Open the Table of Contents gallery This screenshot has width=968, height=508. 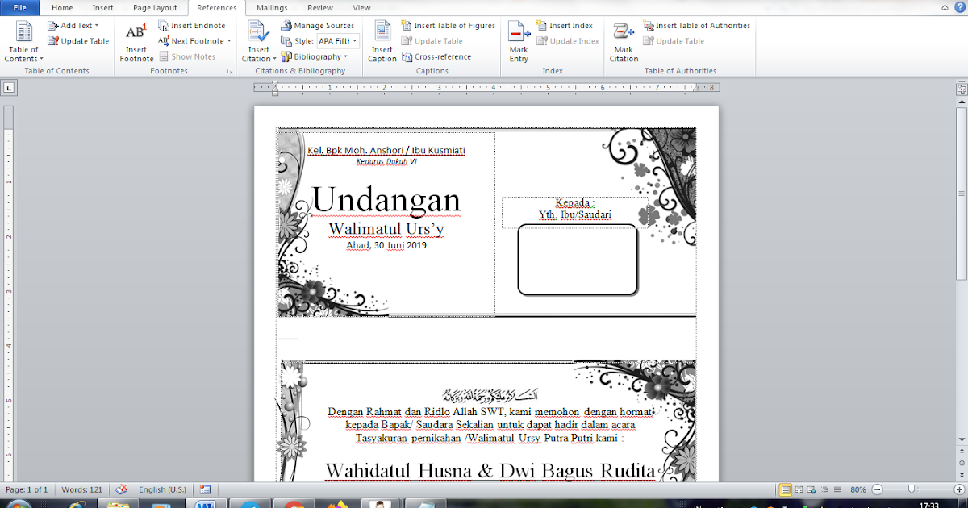(23, 42)
